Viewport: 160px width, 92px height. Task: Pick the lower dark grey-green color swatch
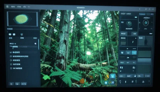pyautogui.click(x=144, y=69)
